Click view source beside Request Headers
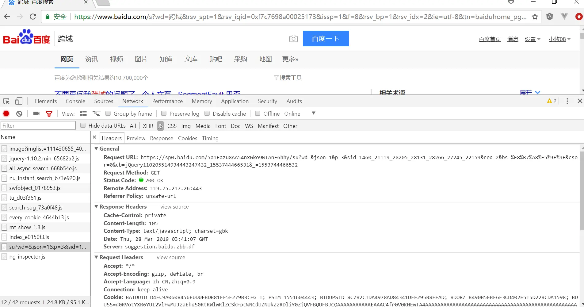The height and width of the screenshot is (307, 584). coord(171,257)
